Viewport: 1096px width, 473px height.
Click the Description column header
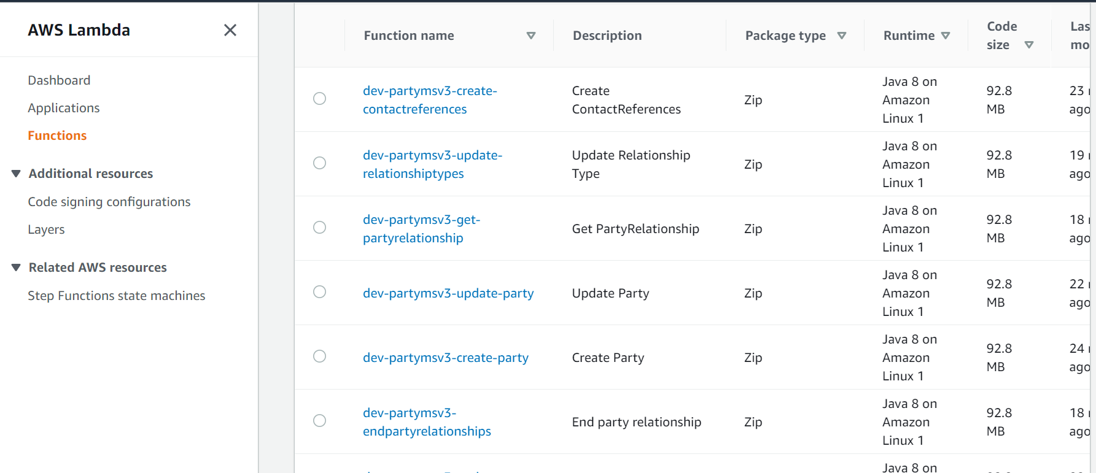(x=607, y=36)
